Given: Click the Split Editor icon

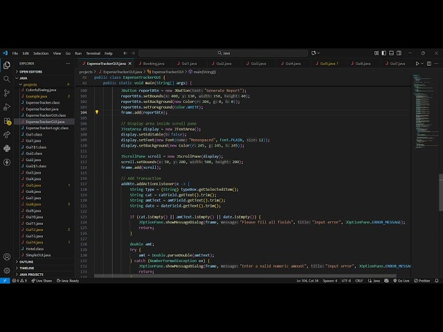Looking at the screenshot, I should tap(429, 64).
